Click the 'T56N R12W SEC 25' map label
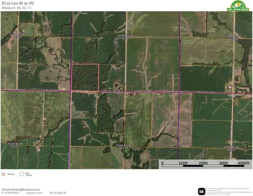The height and width of the screenshot is (196, 253). coord(231,148)
